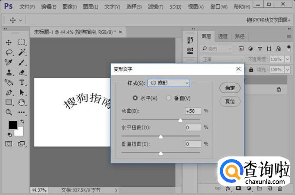This screenshot has width=295, height=195.
Task: Click the 水平扭曲 value field
Action: [193, 127]
